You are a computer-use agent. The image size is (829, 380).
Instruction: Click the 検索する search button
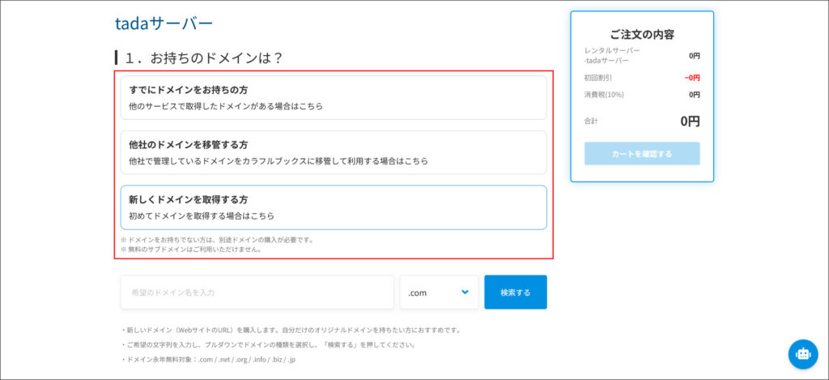[515, 292]
